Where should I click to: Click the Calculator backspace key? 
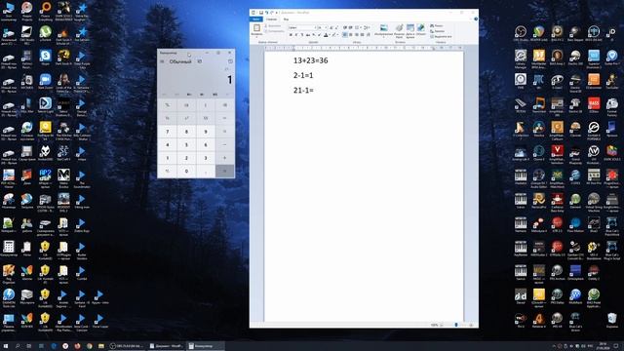coord(225,105)
